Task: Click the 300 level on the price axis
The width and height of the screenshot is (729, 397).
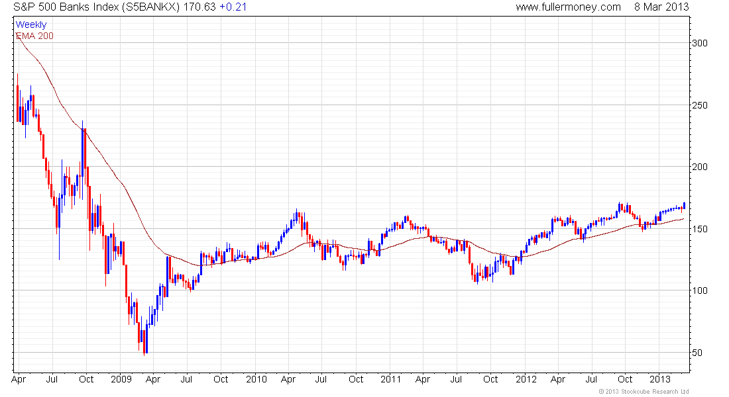Action: pyautogui.click(x=701, y=43)
